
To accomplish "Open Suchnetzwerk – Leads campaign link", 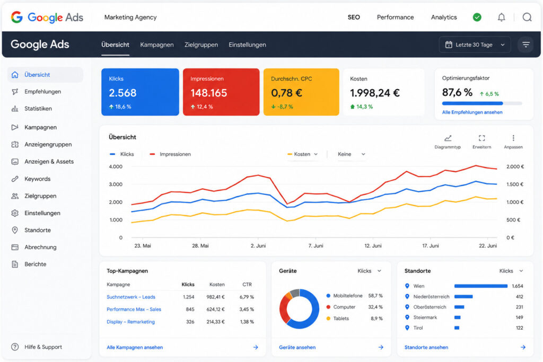I will 131,297.
